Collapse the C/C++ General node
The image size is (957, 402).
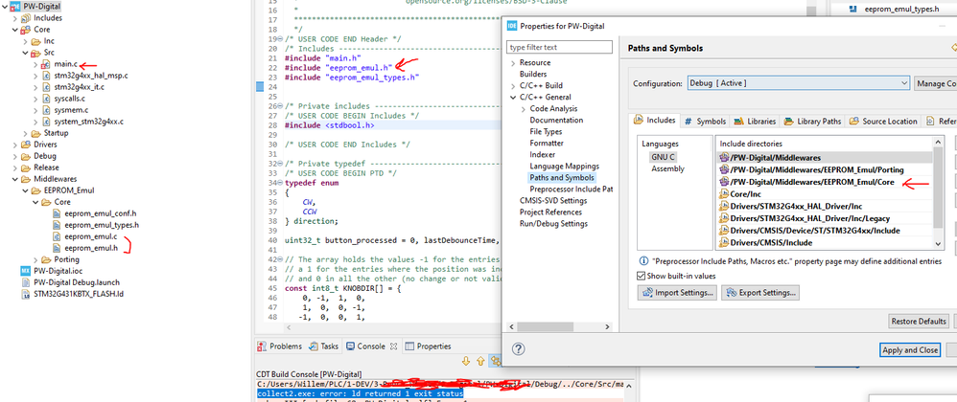[513, 97]
